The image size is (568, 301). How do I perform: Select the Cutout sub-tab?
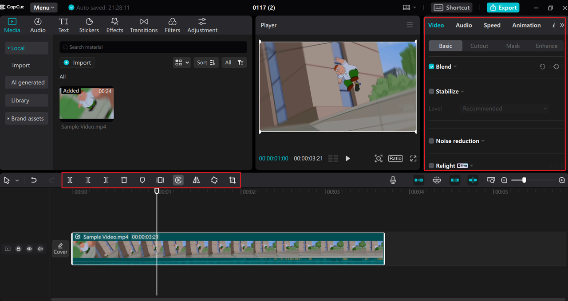479,46
